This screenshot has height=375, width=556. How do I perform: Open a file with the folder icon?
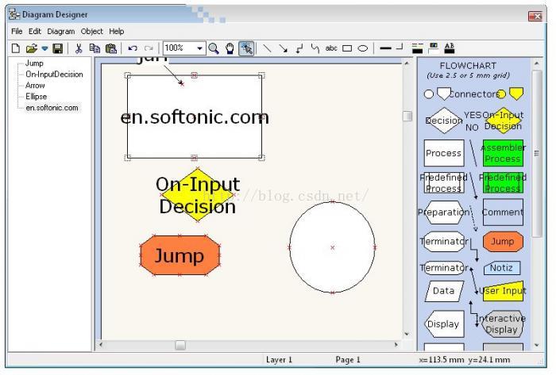tap(32, 48)
